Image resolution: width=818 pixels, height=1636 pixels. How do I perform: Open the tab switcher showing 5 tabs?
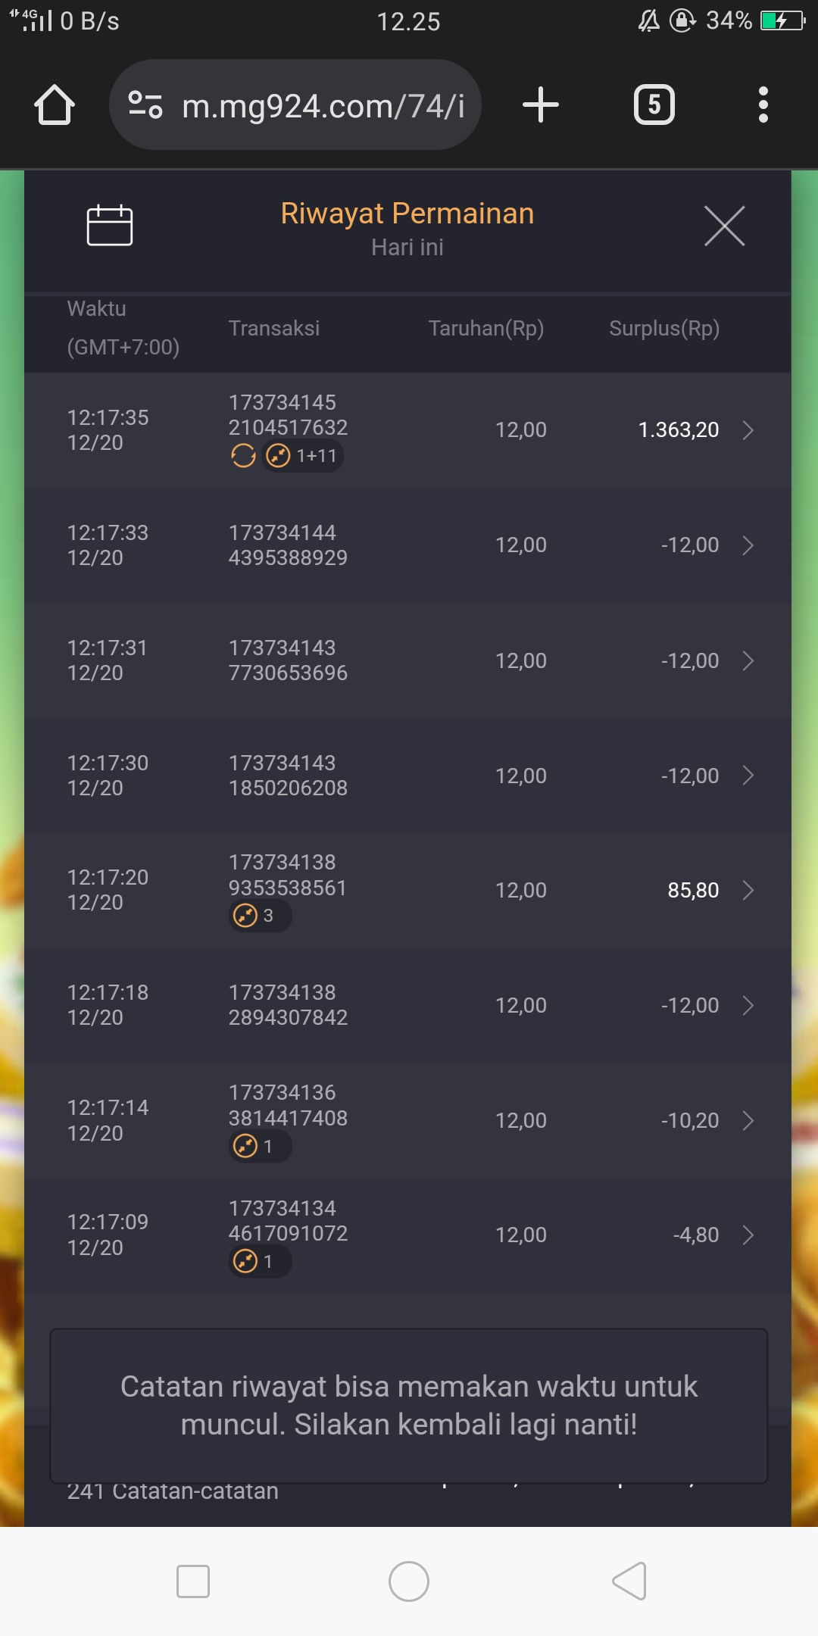[x=654, y=105]
